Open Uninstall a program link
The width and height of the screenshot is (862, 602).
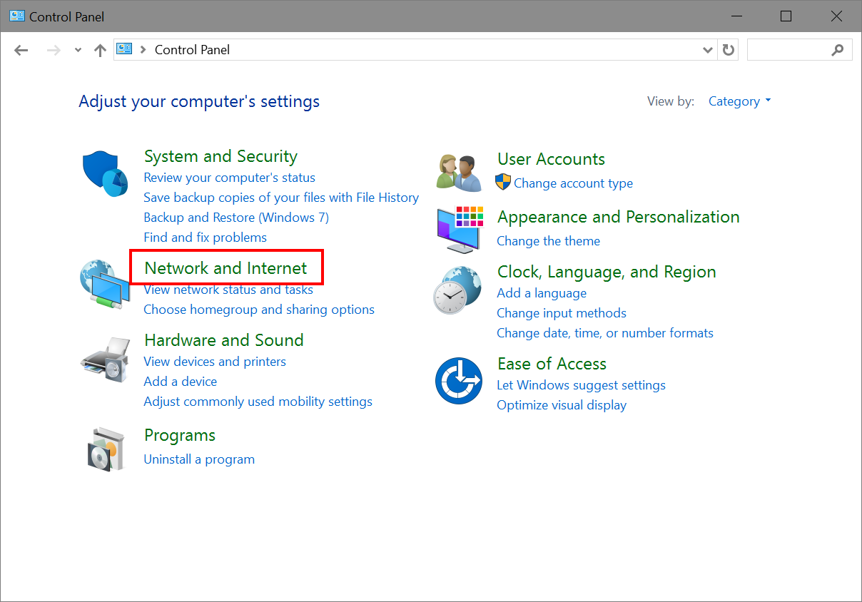tap(199, 459)
